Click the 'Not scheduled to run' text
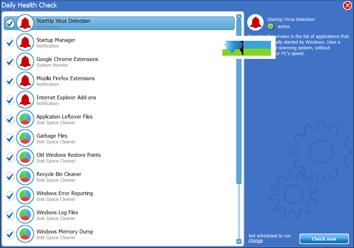The image size is (354, 248). click(270, 236)
